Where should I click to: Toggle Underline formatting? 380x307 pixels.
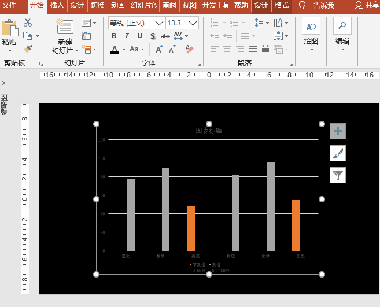(x=139, y=36)
